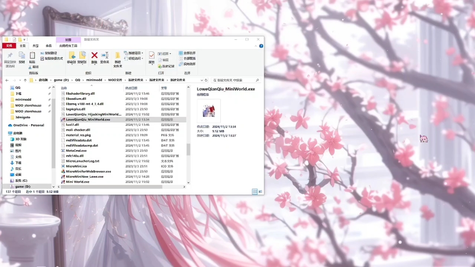This screenshot has height=267, width=475.
Task: Open the New item (新建项目) dropdown
Action: pos(134,53)
